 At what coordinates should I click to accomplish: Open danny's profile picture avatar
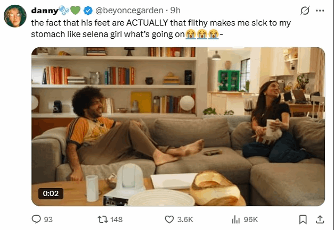[x=15, y=16]
